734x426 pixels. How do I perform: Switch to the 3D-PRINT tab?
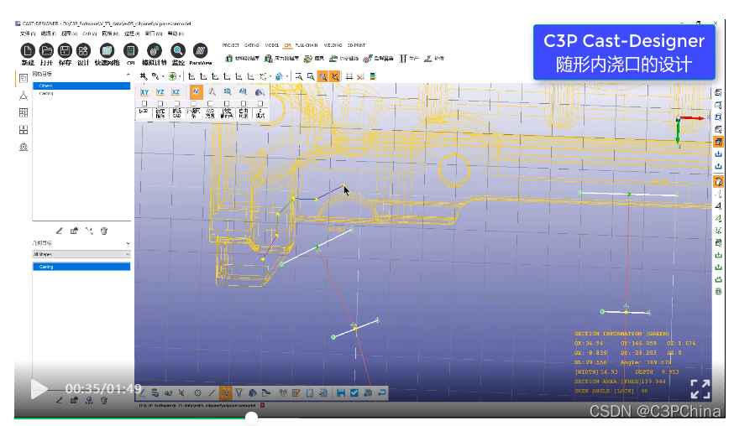(357, 45)
